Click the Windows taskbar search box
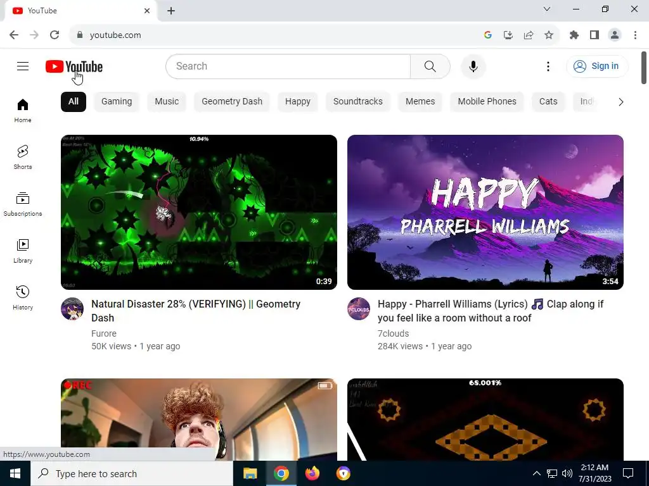The height and width of the screenshot is (486, 649). click(132, 473)
